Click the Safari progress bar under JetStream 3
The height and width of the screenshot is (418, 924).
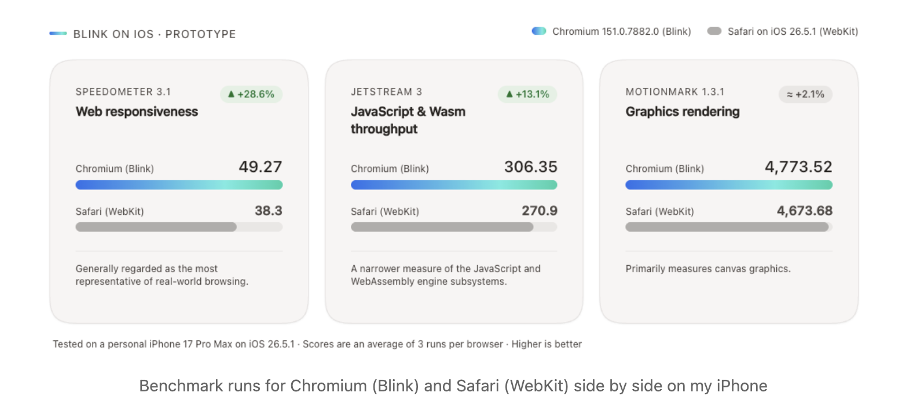coord(454,227)
